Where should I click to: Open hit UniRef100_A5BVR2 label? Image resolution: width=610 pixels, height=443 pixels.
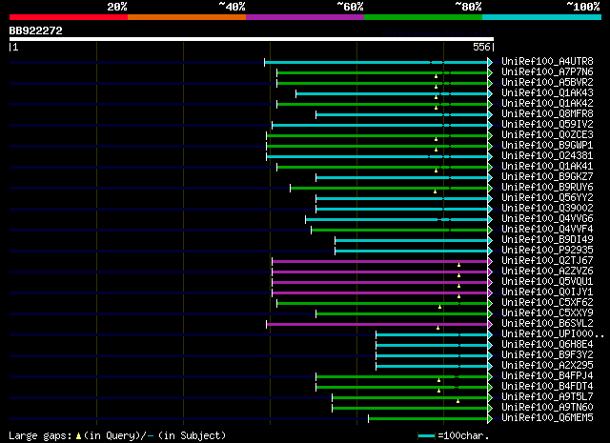(x=547, y=83)
